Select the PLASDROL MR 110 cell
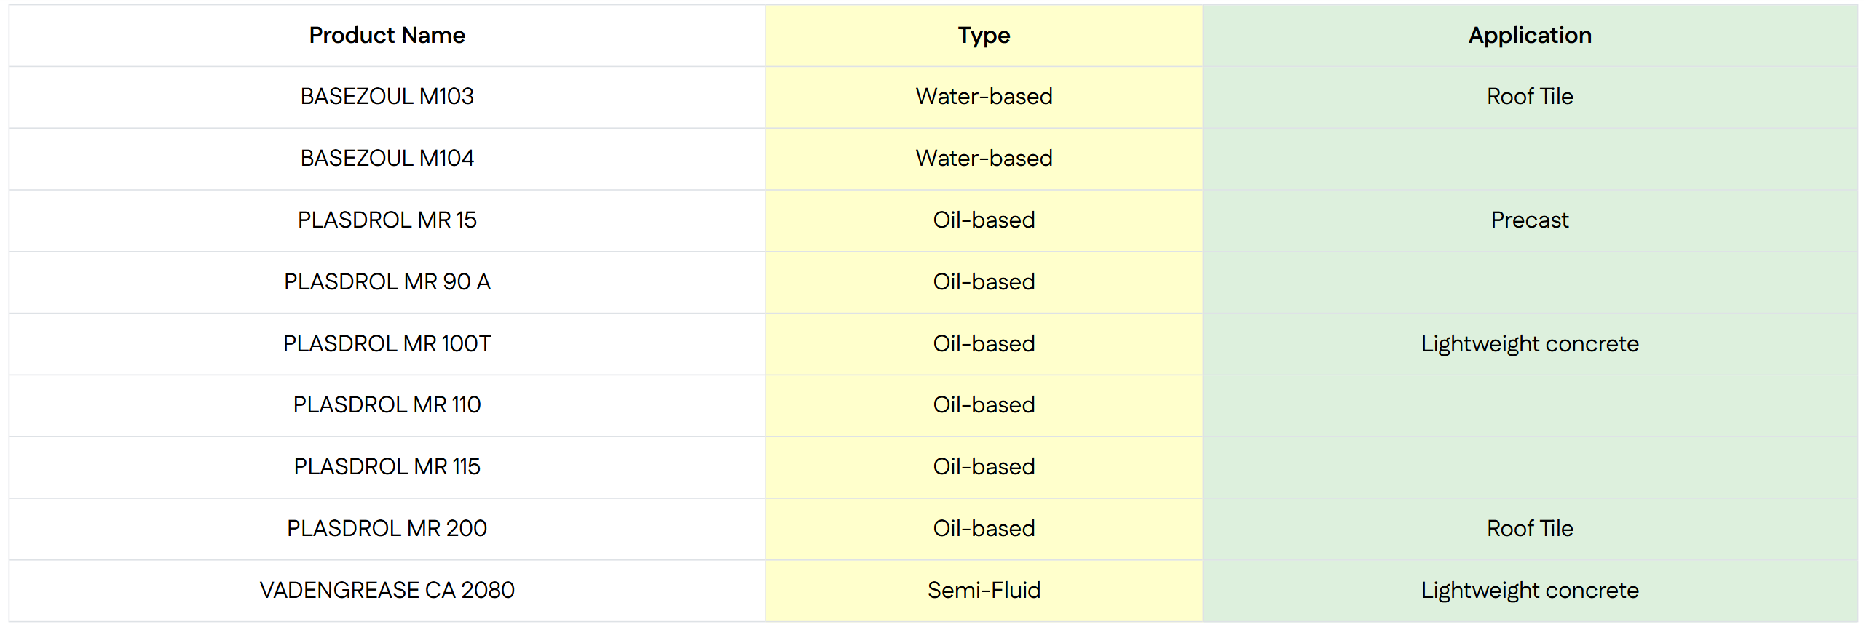1864x627 pixels. click(x=387, y=404)
